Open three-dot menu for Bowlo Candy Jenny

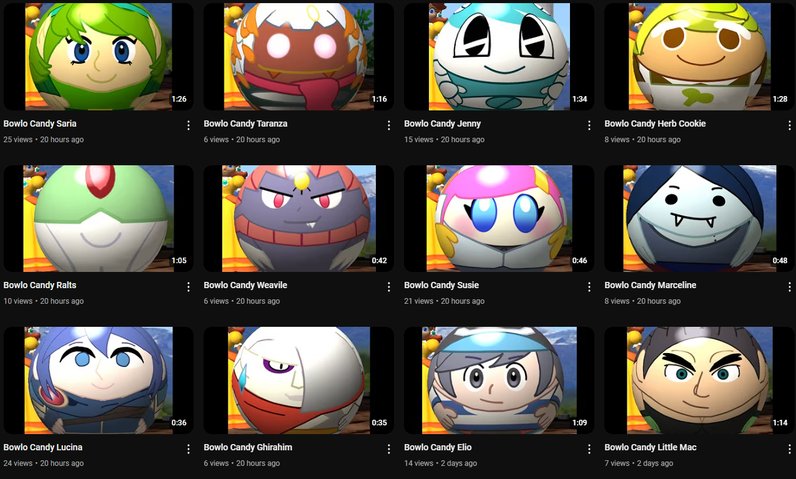(x=589, y=125)
